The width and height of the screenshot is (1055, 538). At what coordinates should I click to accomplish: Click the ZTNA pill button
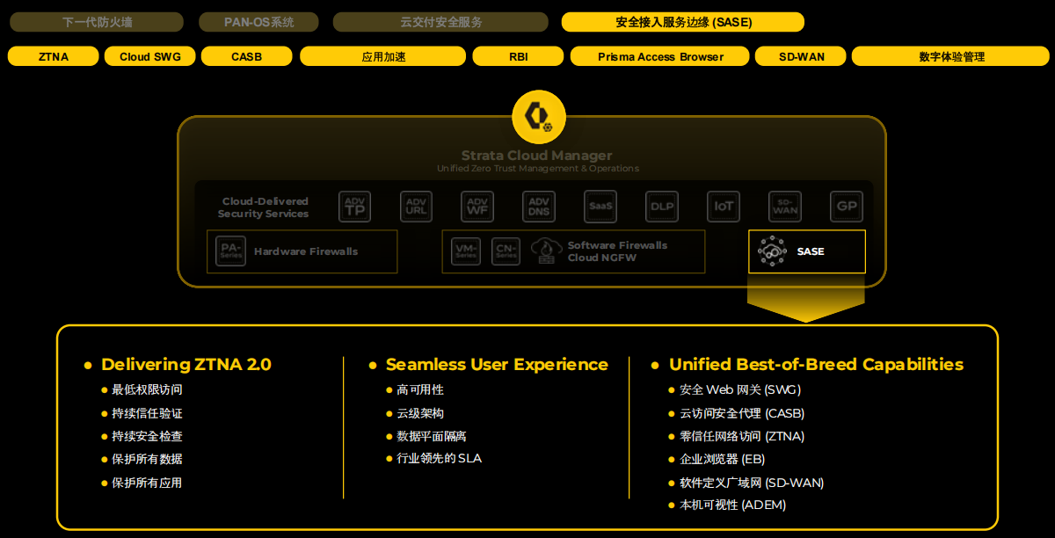54,56
